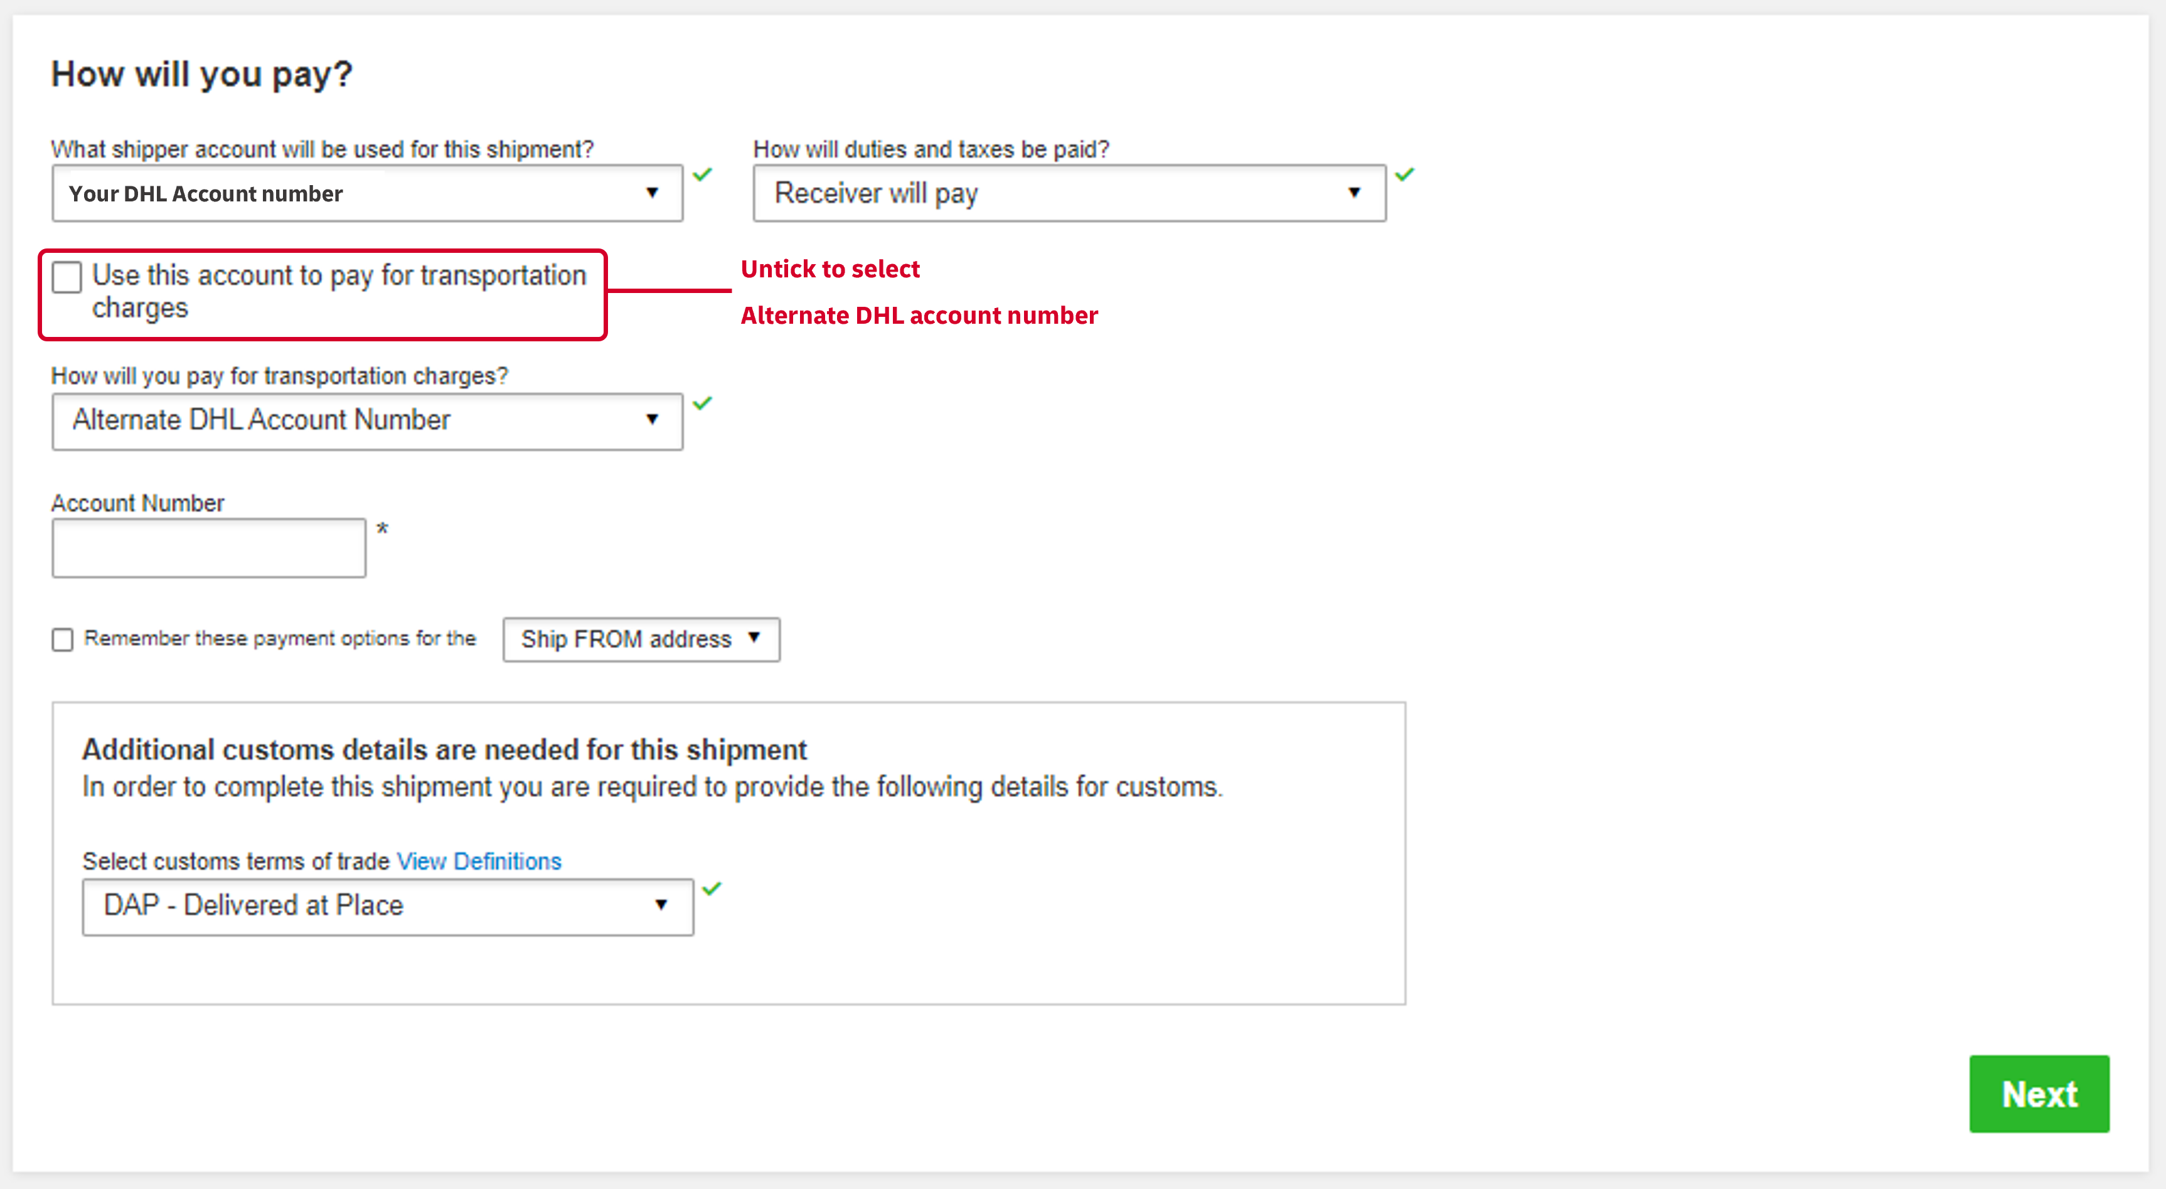Open the 'DAP - Delivered at Place' terms dropdown
Image resolution: width=2166 pixels, height=1189 pixels.
[x=388, y=907]
